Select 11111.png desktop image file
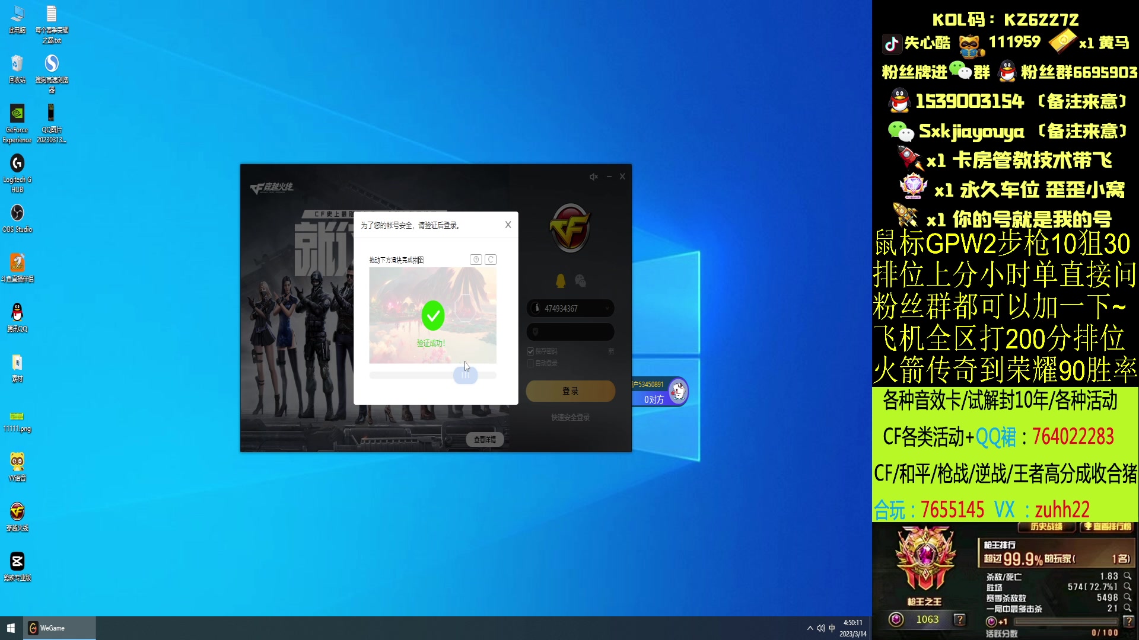Screen dimensions: 1139x640 17,421
